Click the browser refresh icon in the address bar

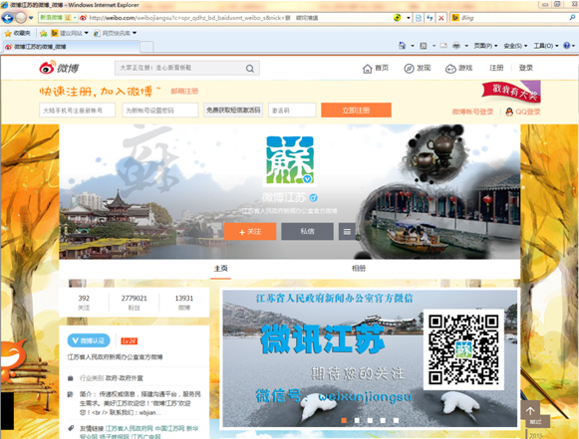430,18
